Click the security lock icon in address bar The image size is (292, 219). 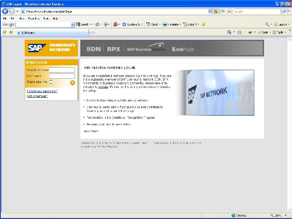[x=216, y=11]
